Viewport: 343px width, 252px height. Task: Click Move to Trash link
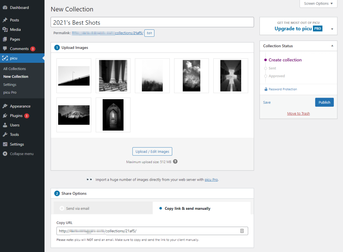pos(298,114)
